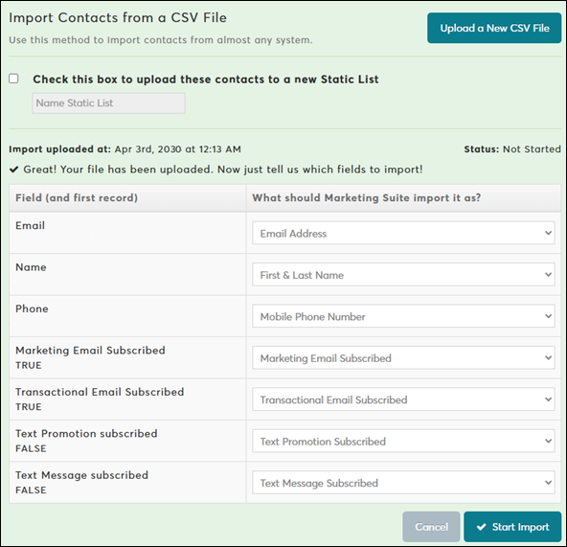
Task: Expand the Marketing Email Subscribed dropdown
Action: pyautogui.click(x=403, y=357)
